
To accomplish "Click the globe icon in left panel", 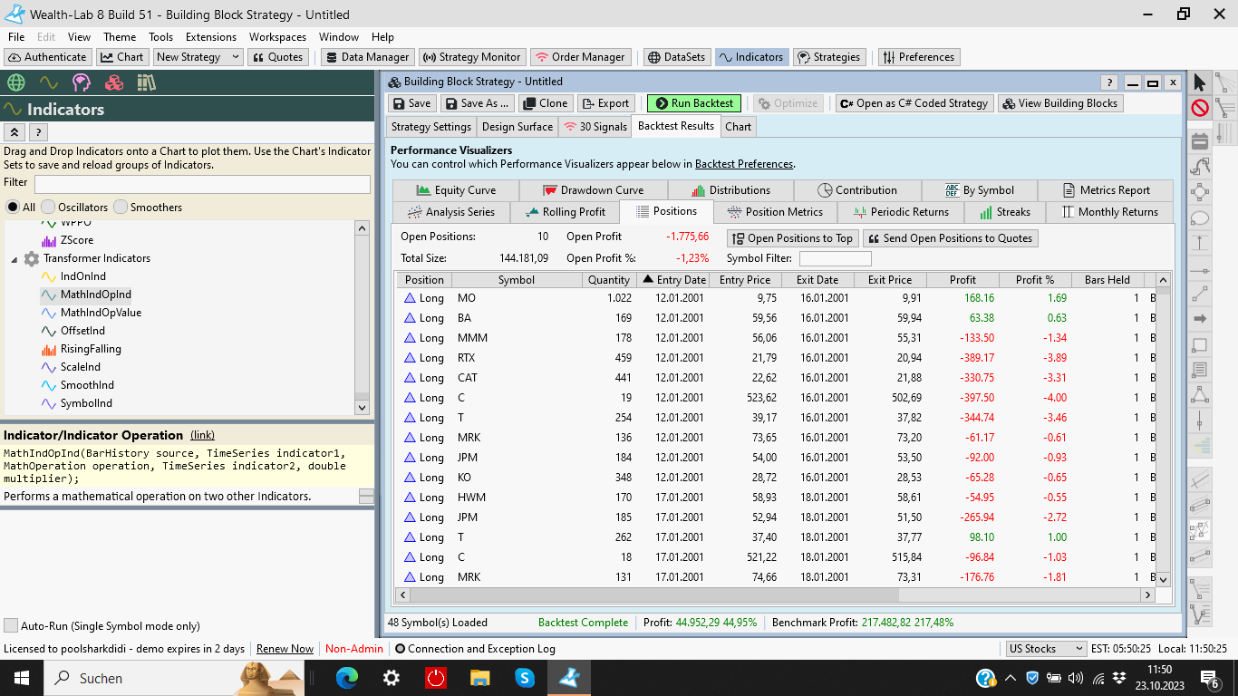I will [15, 82].
